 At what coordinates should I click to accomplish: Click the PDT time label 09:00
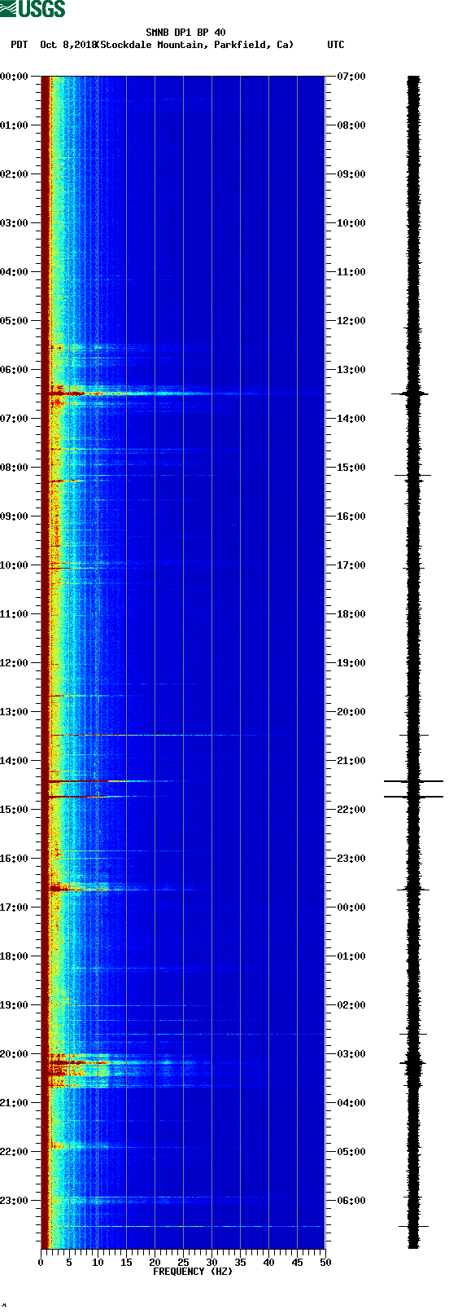point(15,516)
